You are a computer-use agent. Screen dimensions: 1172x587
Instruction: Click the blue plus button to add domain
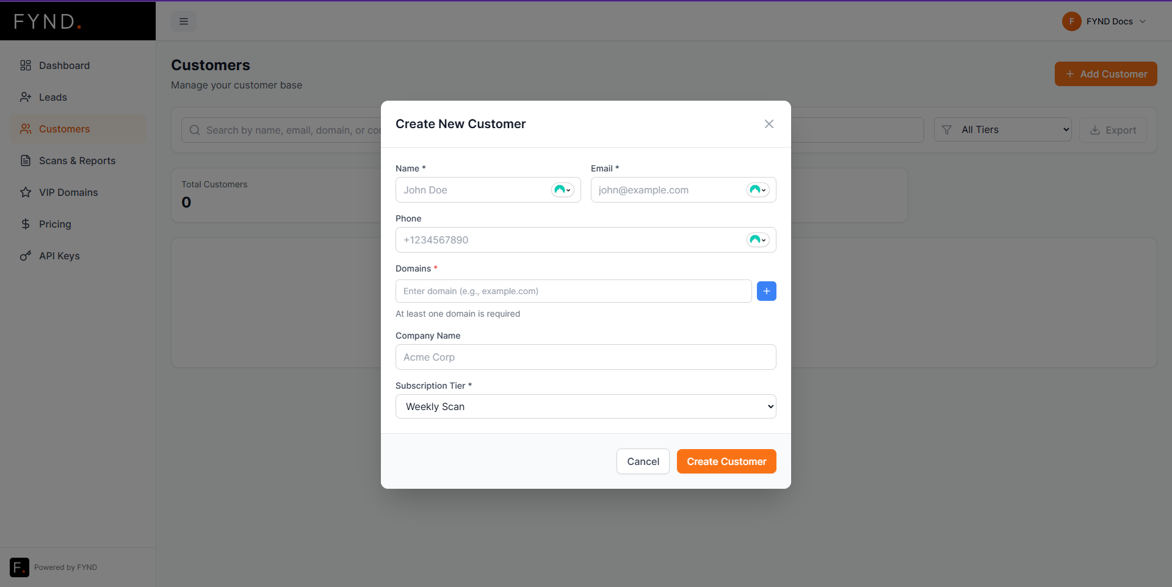766,291
